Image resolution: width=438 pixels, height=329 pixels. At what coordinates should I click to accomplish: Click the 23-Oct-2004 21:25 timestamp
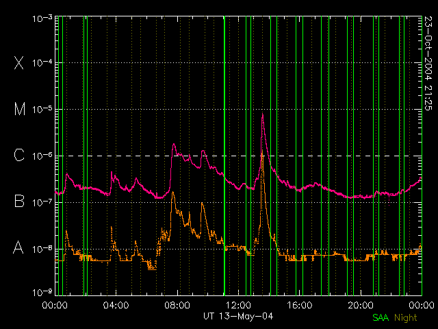(x=428, y=63)
